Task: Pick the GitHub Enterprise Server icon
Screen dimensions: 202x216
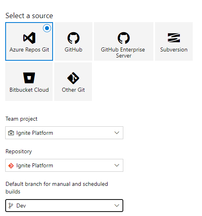Action: click(124, 38)
